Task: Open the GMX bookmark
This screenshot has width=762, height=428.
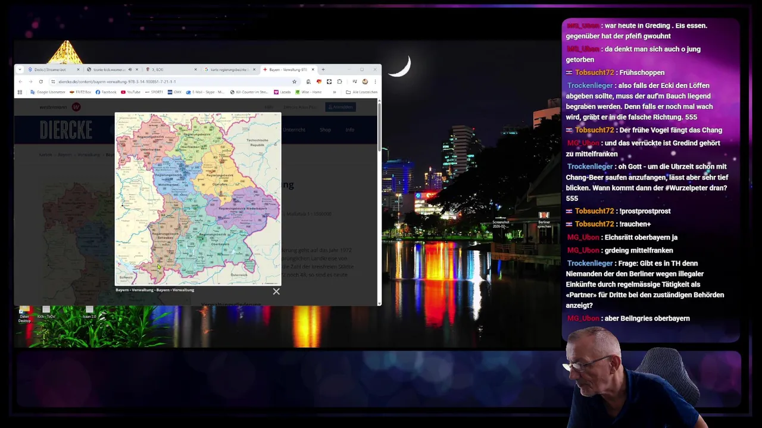Action: click(x=174, y=92)
